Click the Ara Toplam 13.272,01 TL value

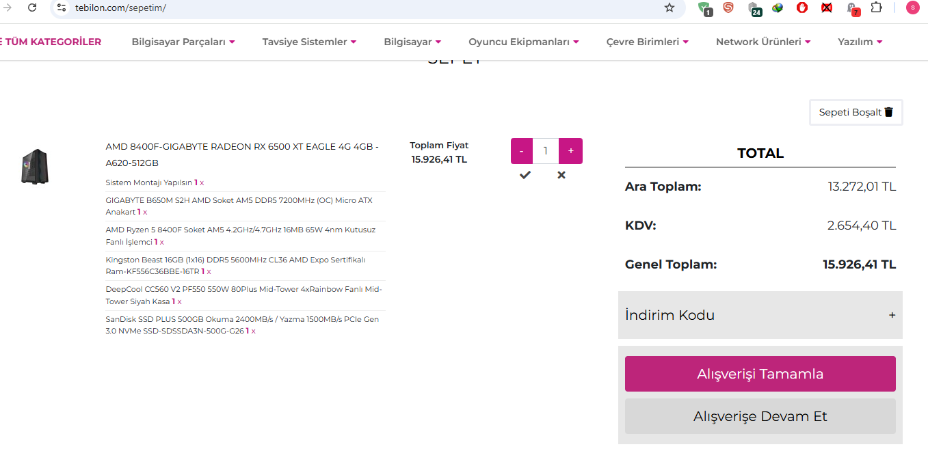pos(862,187)
